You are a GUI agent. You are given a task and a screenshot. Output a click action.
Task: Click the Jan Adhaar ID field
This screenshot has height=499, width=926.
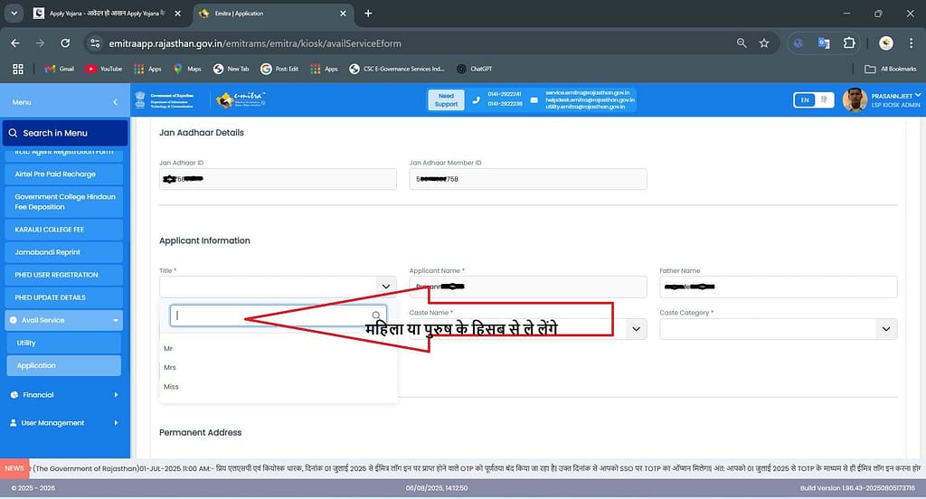(x=278, y=179)
